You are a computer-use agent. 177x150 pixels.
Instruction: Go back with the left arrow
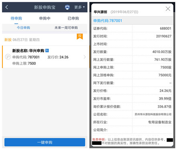(x=7, y=7)
